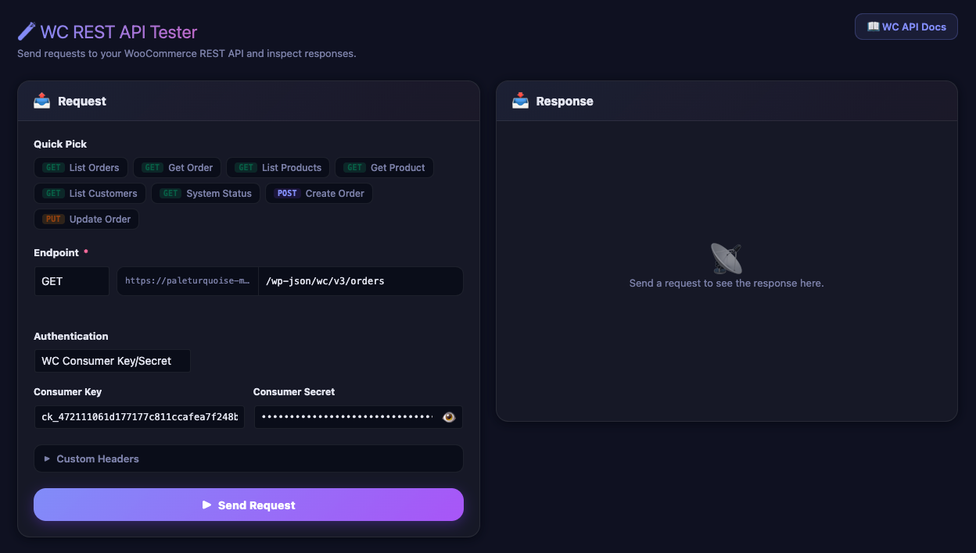
Task: Open the Authentication type dropdown
Action: (x=113, y=361)
